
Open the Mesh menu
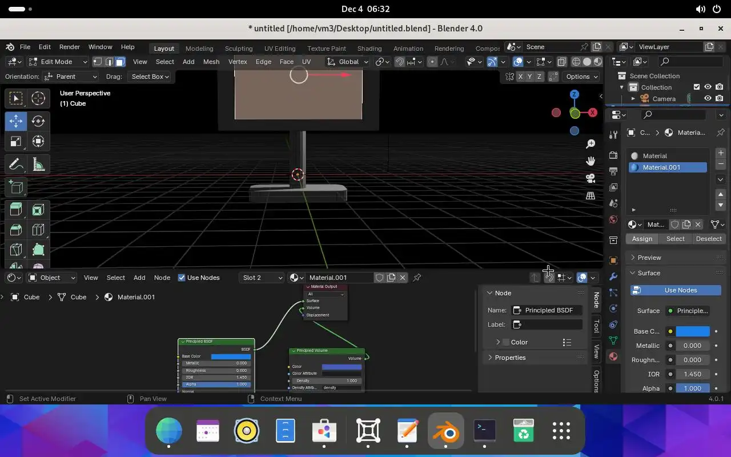tap(211, 62)
